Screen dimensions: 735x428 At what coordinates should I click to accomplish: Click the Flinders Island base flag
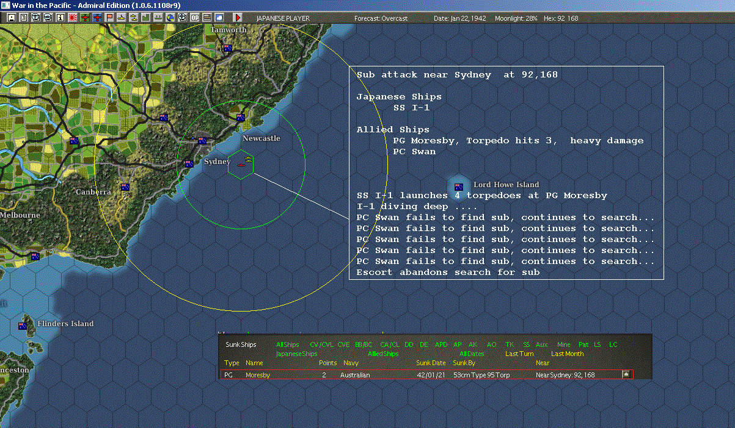click(23, 326)
